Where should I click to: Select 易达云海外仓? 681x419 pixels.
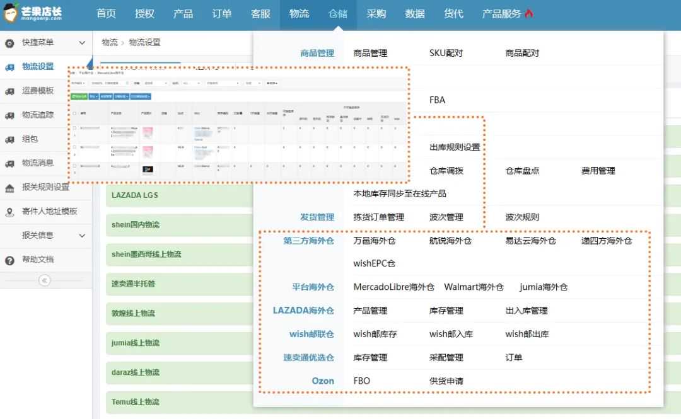pyautogui.click(x=530, y=241)
